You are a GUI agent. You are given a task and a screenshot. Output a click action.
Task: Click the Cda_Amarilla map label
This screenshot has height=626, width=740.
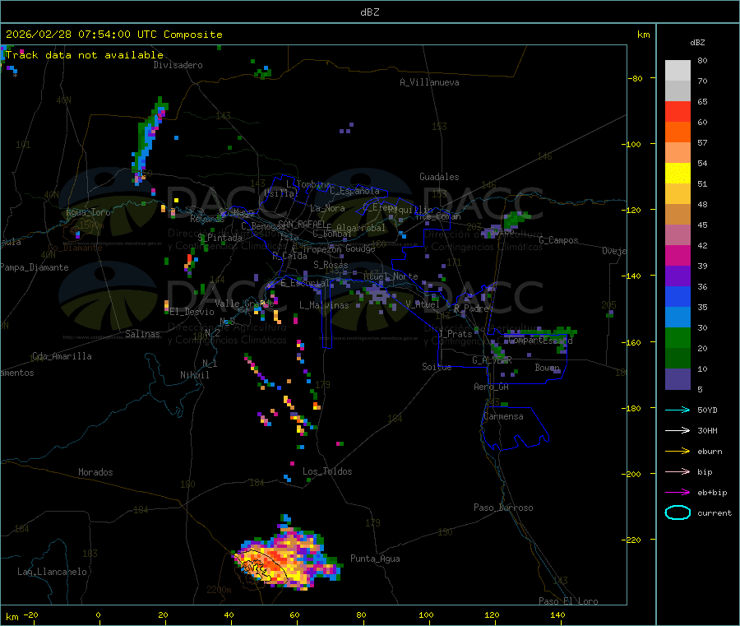pos(62,356)
